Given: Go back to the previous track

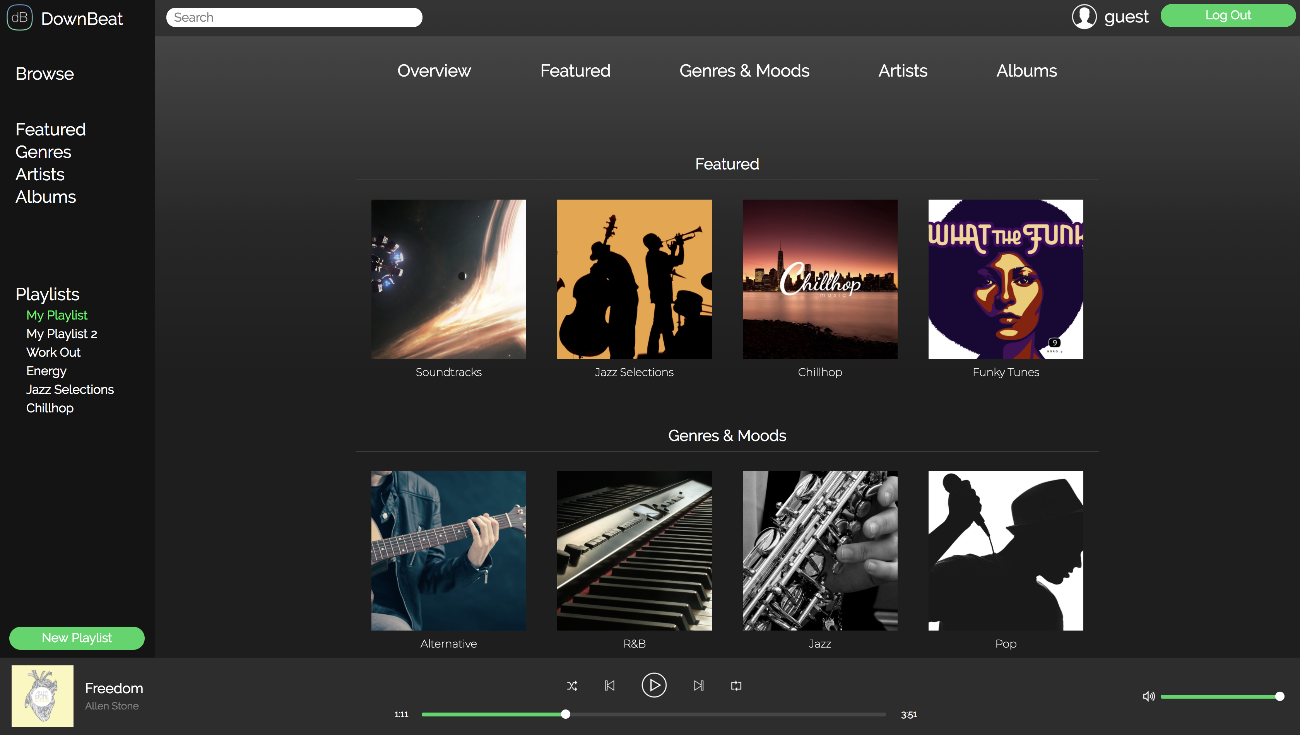Looking at the screenshot, I should coord(610,685).
